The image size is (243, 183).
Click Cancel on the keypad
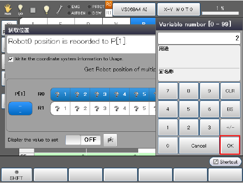coord(199,145)
